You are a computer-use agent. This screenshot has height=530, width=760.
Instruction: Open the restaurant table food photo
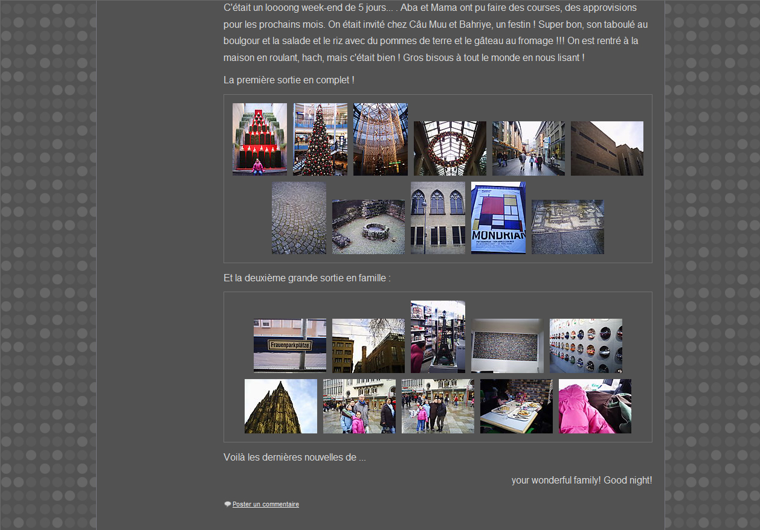click(517, 406)
